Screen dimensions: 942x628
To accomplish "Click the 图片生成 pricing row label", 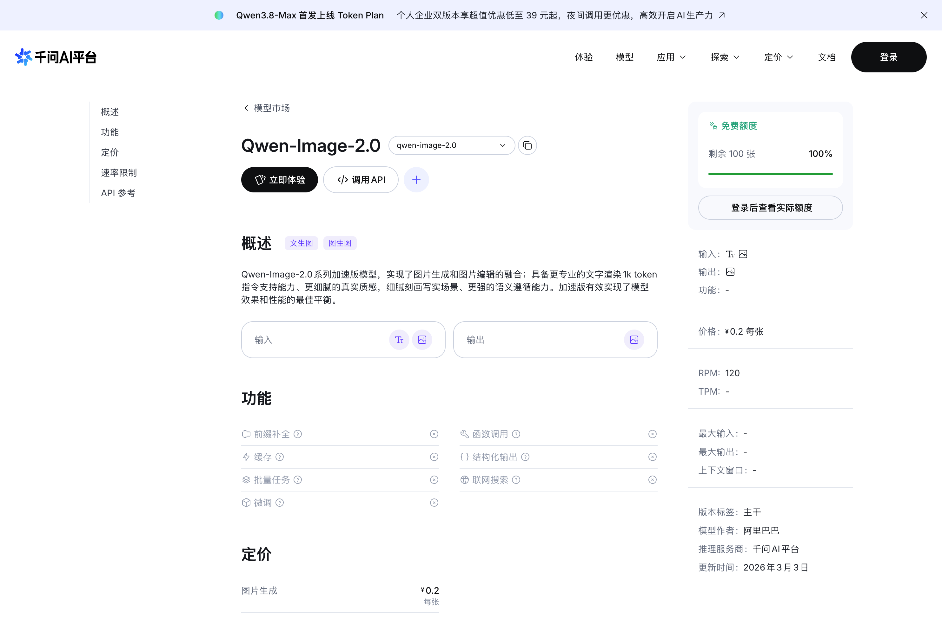I will coord(259,591).
